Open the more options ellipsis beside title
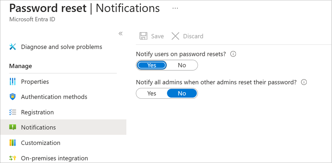The height and width of the screenshot is (163, 332). click(175, 8)
